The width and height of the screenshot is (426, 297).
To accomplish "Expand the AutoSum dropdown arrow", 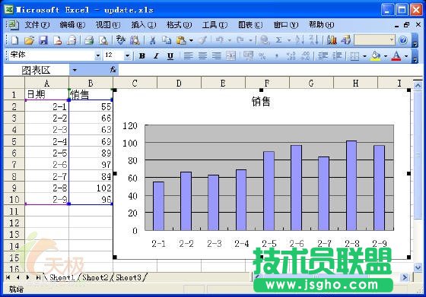I will [289, 40].
